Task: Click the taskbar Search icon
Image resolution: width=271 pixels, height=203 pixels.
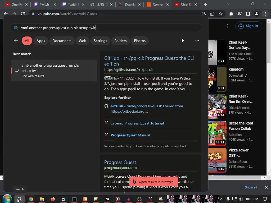Action: 19,199
